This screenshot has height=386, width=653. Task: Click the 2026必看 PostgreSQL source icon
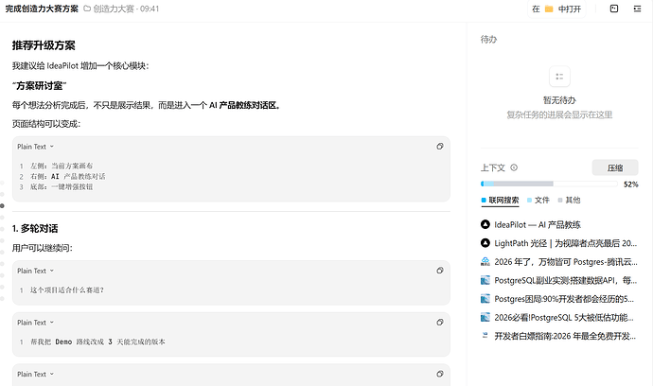point(485,317)
